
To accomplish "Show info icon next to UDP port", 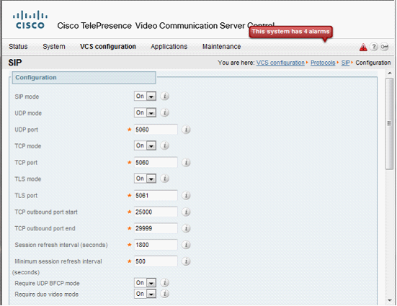I will pyautogui.click(x=186, y=130).
